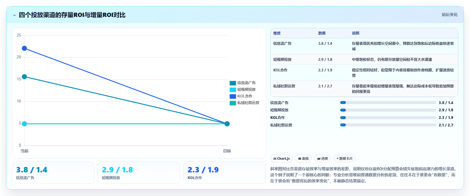Select the 信息流广告 cell in the table

pos(282,44)
